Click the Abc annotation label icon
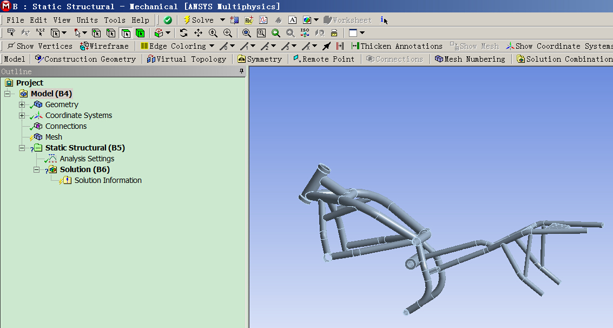Viewport: 613px width, 328px height. [x=249, y=20]
